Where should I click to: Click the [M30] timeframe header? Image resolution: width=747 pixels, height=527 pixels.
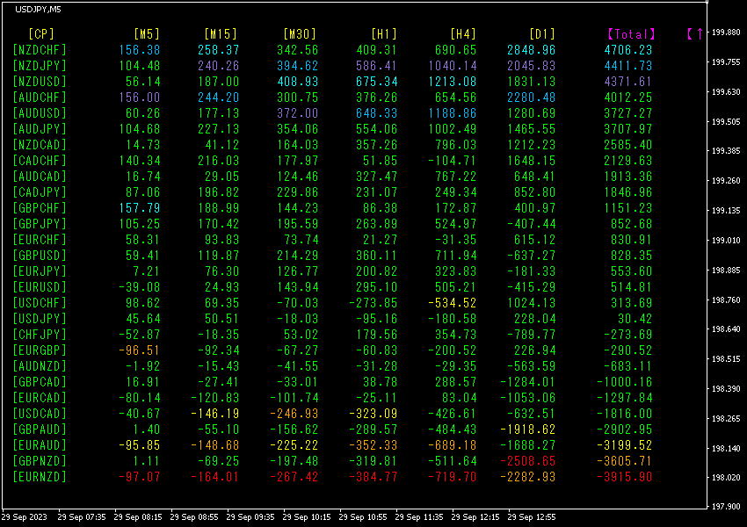click(300, 33)
